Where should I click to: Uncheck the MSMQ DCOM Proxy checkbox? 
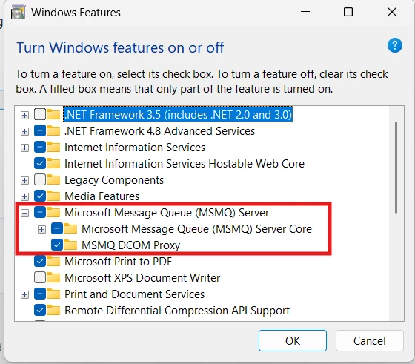tap(57, 245)
